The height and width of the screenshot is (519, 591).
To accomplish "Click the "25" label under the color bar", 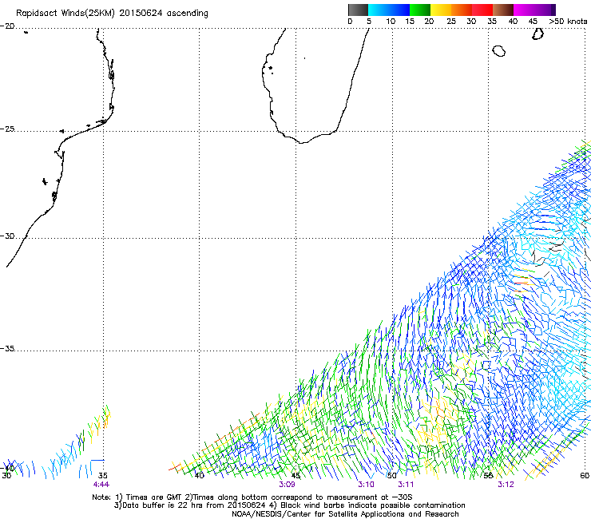I will [451, 22].
